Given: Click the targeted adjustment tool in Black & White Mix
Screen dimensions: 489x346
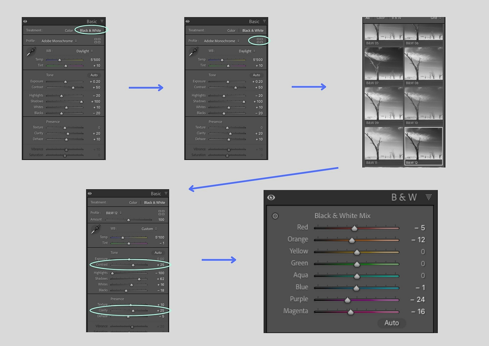Looking at the screenshot, I should [x=275, y=216].
